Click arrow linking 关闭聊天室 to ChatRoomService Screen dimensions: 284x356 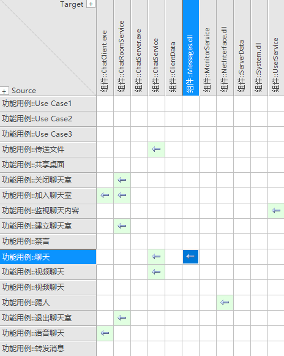122,180
